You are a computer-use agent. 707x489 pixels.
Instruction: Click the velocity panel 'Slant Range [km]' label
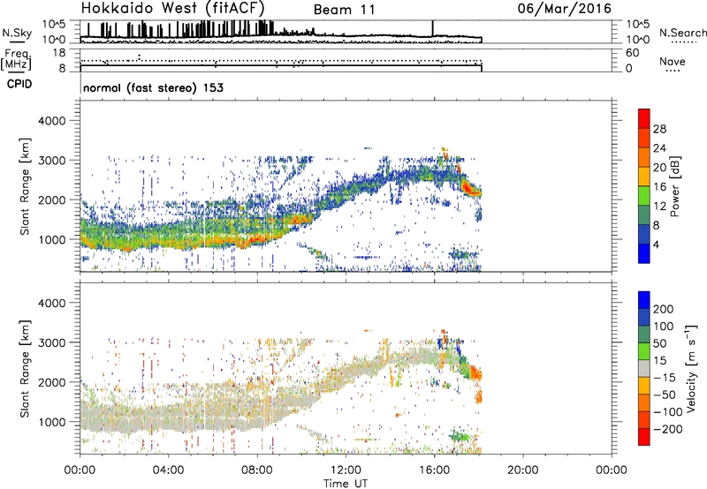(25, 369)
